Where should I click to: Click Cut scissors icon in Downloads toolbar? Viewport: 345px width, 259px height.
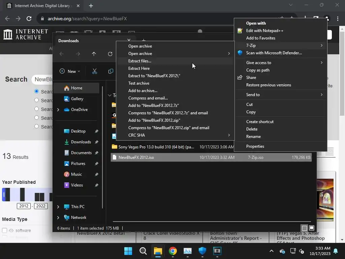click(x=95, y=71)
